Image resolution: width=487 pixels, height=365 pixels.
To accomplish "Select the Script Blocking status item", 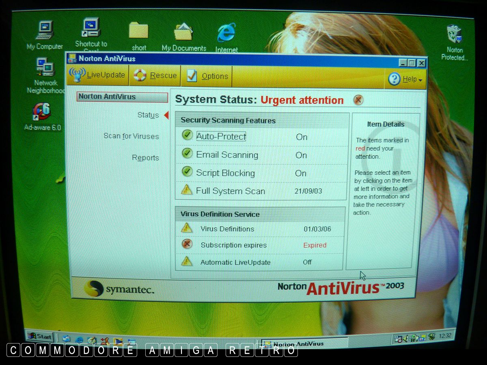I will (x=225, y=173).
